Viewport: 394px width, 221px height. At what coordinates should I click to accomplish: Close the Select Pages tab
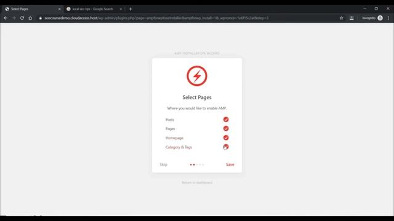[60, 9]
